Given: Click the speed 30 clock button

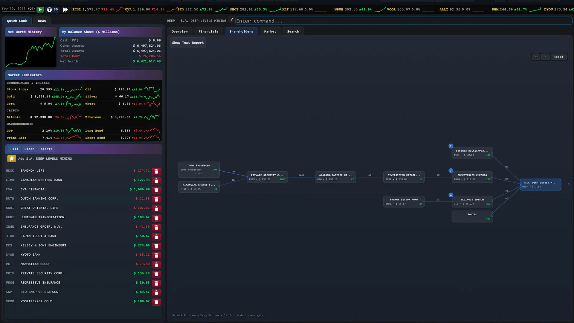Looking at the screenshot, I should (53, 10).
